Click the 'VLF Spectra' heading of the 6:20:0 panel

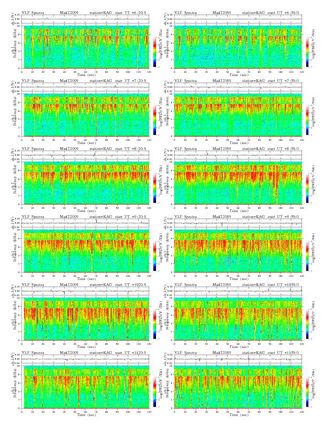click(x=33, y=12)
